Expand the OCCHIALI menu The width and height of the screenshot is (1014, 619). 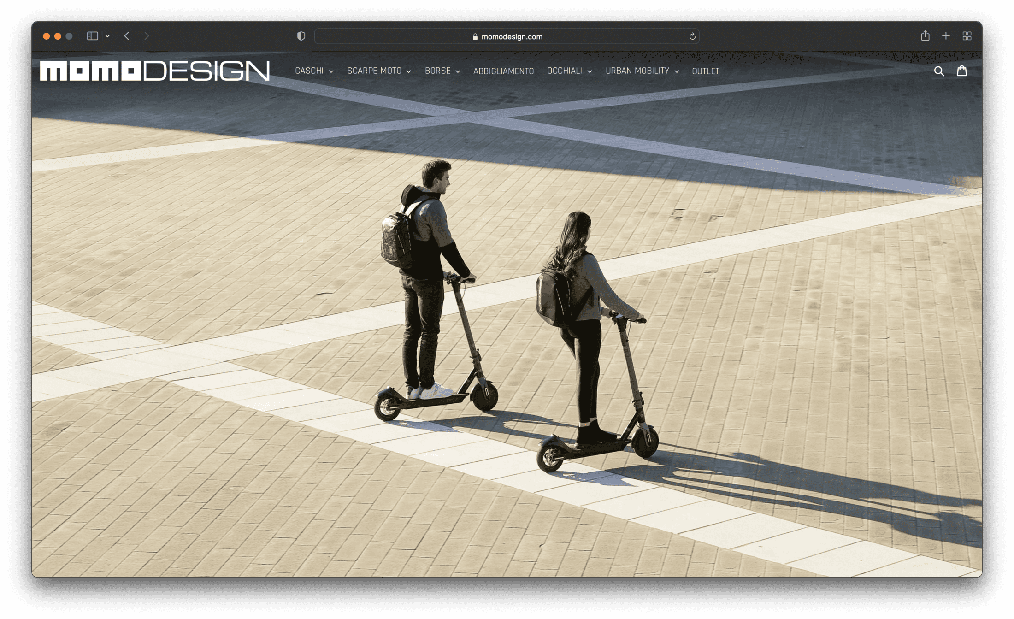569,71
